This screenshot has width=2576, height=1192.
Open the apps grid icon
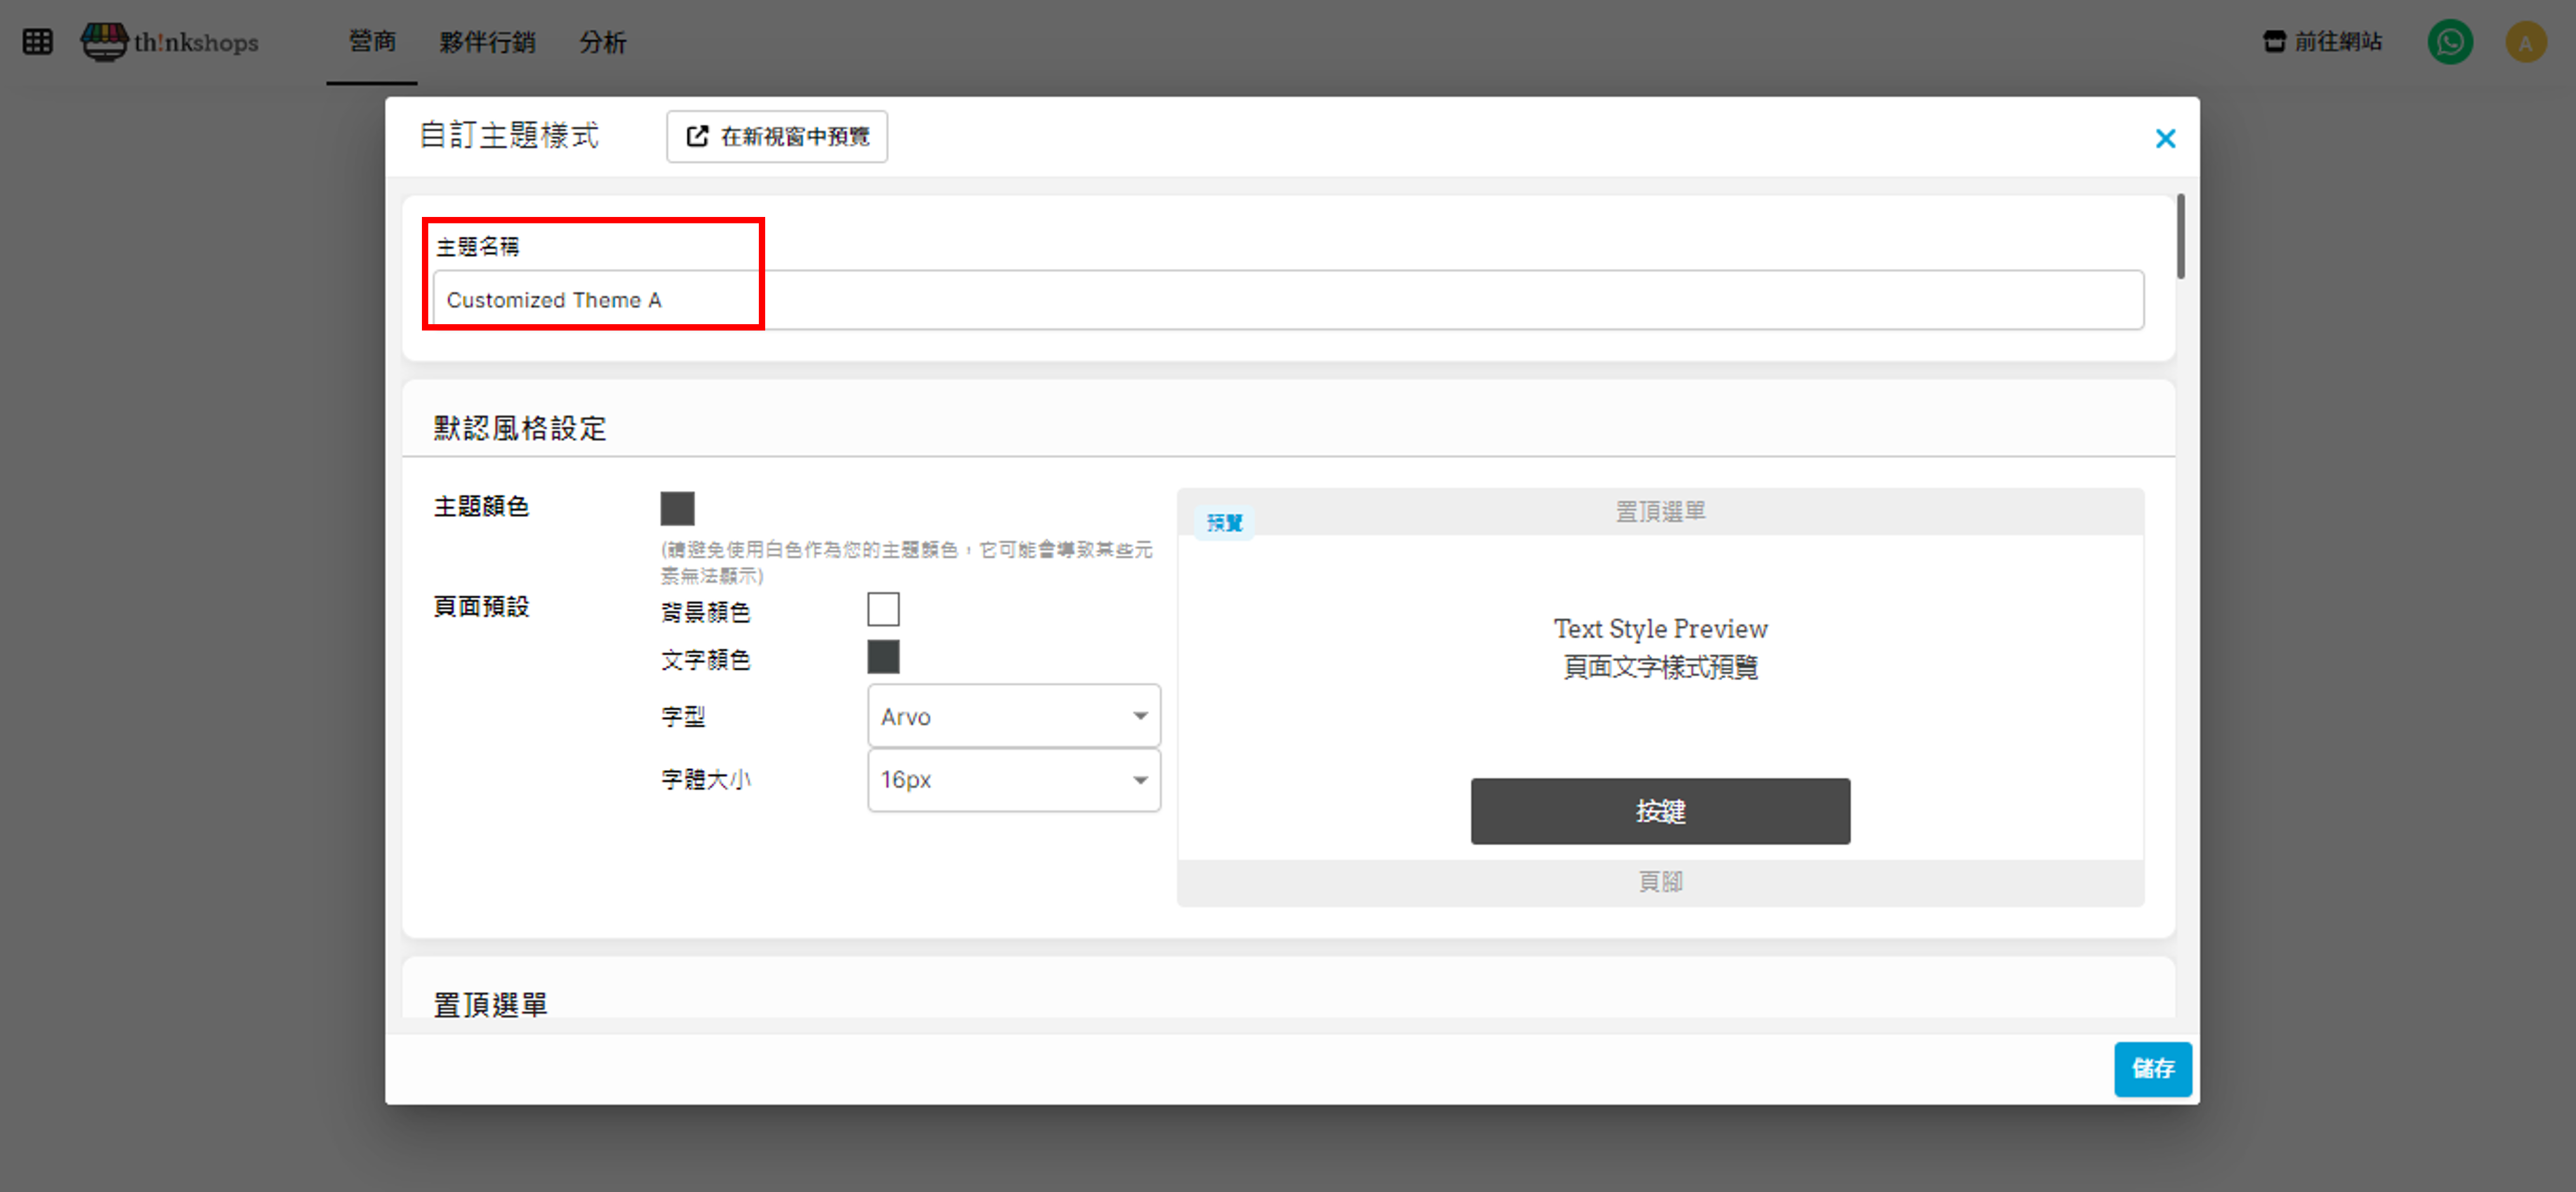click(x=37, y=42)
